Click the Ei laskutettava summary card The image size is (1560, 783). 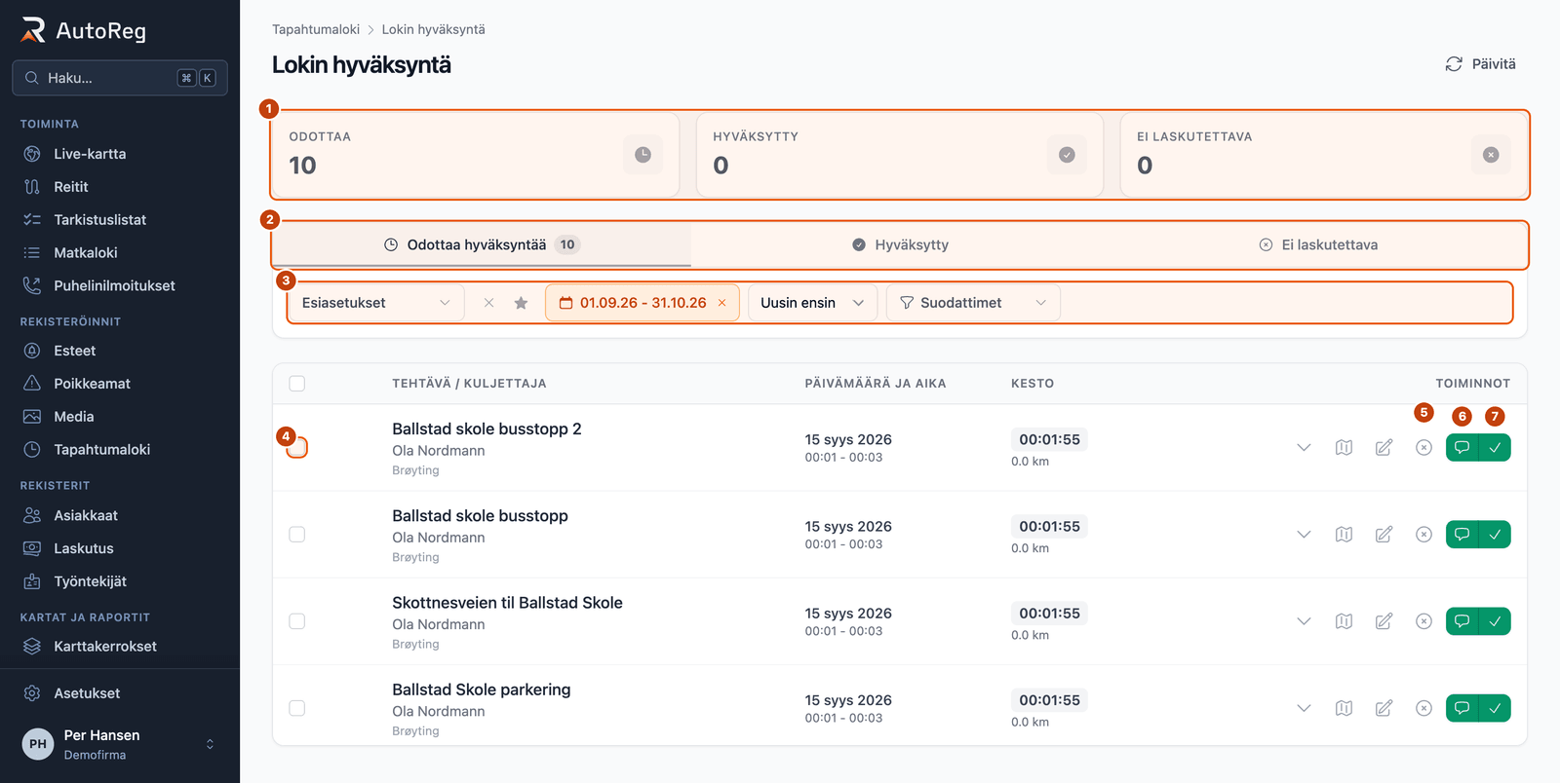(1324, 155)
